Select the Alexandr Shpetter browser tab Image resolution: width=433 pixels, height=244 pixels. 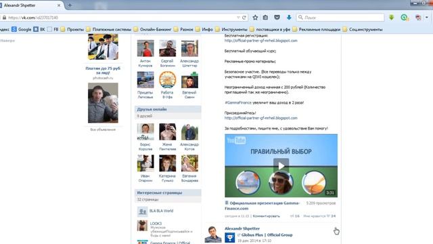[x=30, y=5]
